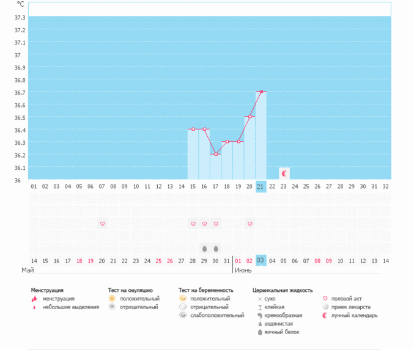Click the medication intake legend icon

(325, 307)
